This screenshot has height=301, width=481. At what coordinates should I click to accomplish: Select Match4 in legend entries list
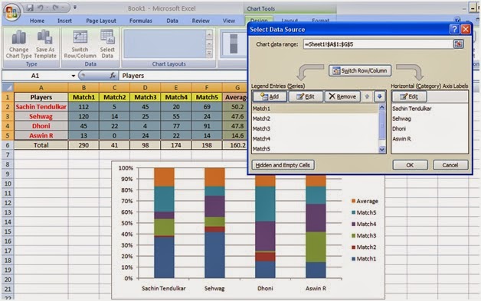[316, 139]
